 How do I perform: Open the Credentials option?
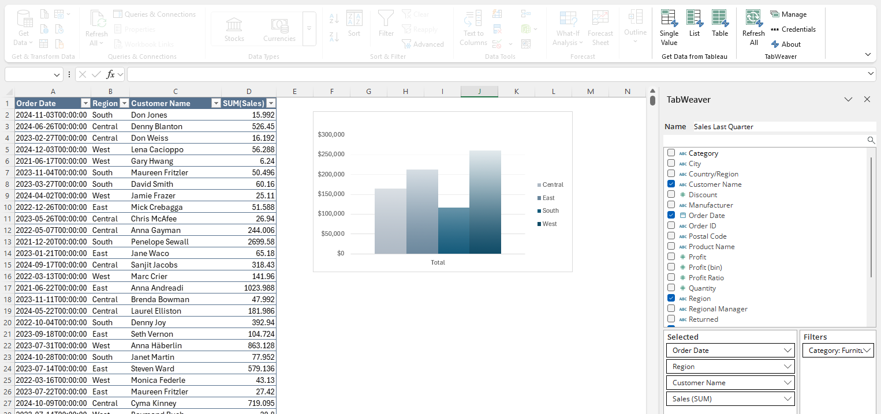[x=793, y=29]
